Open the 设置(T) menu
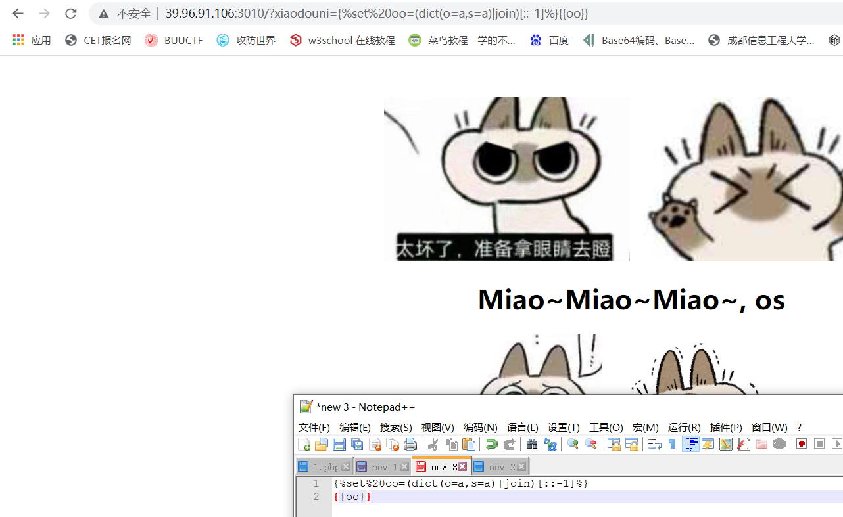The image size is (843, 517). 564,427
